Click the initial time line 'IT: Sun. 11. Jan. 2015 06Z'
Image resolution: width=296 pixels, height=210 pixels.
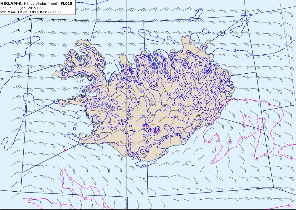22,8
